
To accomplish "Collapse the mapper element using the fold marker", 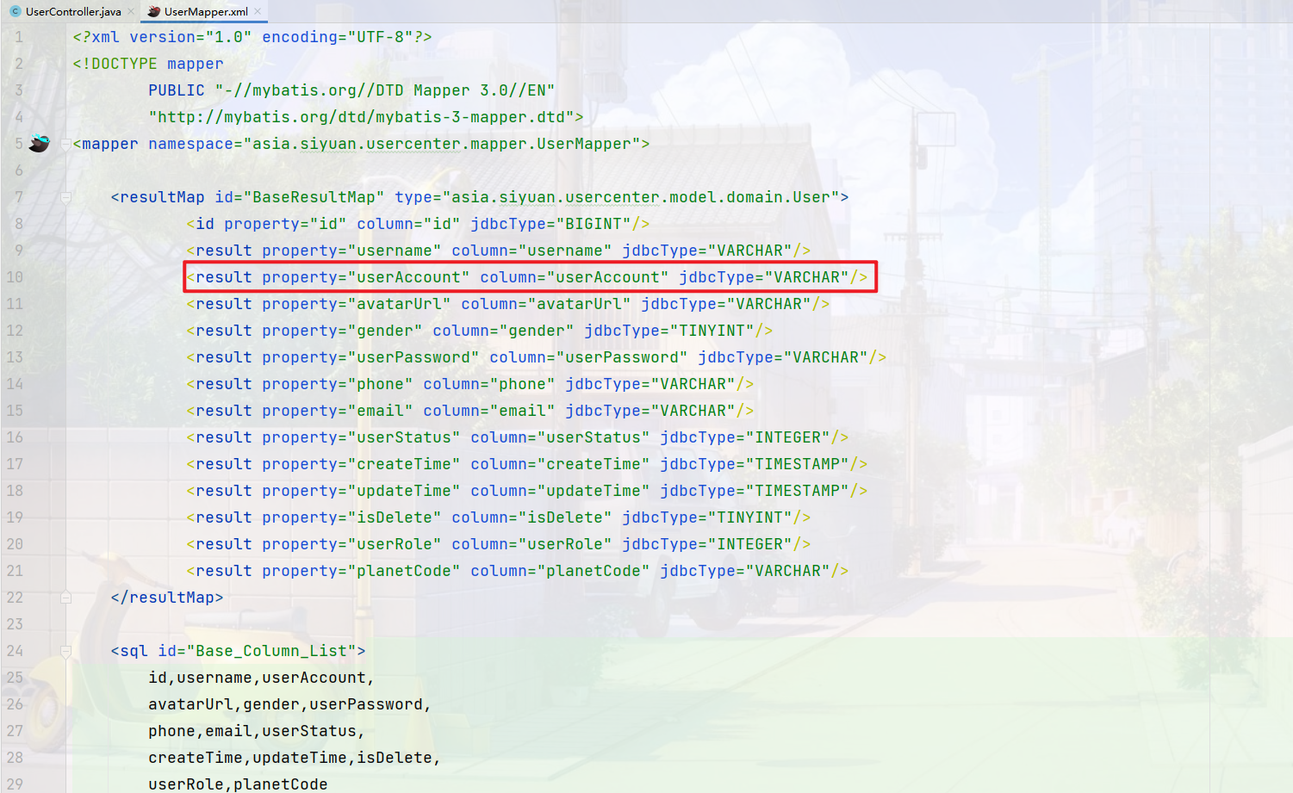I will (65, 143).
